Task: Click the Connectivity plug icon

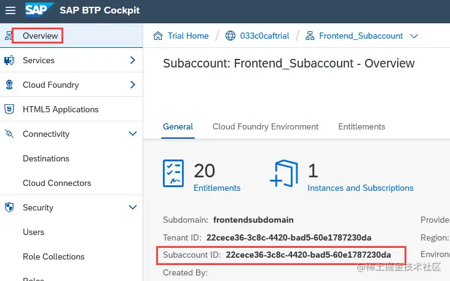Action: click(x=9, y=134)
